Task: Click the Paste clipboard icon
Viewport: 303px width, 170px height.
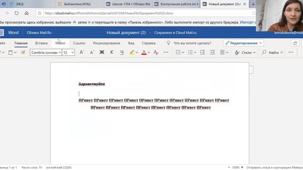Action: click(10, 52)
